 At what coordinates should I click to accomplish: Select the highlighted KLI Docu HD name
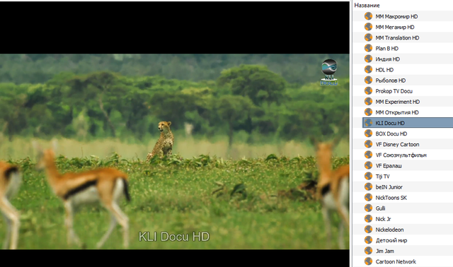tap(390, 123)
